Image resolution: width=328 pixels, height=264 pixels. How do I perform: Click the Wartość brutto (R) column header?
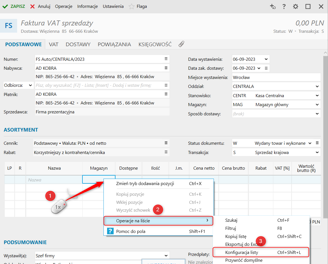click(x=306, y=168)
